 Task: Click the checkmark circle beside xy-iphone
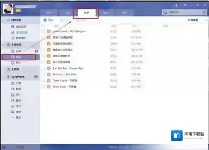36,77
